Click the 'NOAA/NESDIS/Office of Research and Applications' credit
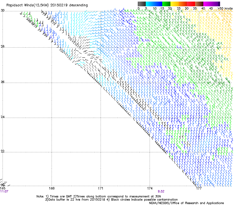This screenshot has width=234, height=205. pyautogui.click(x=186, y=203)
